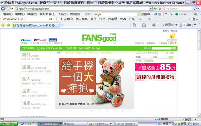
Task: Click the green Refresh page icon
Action: coord(155,9)
